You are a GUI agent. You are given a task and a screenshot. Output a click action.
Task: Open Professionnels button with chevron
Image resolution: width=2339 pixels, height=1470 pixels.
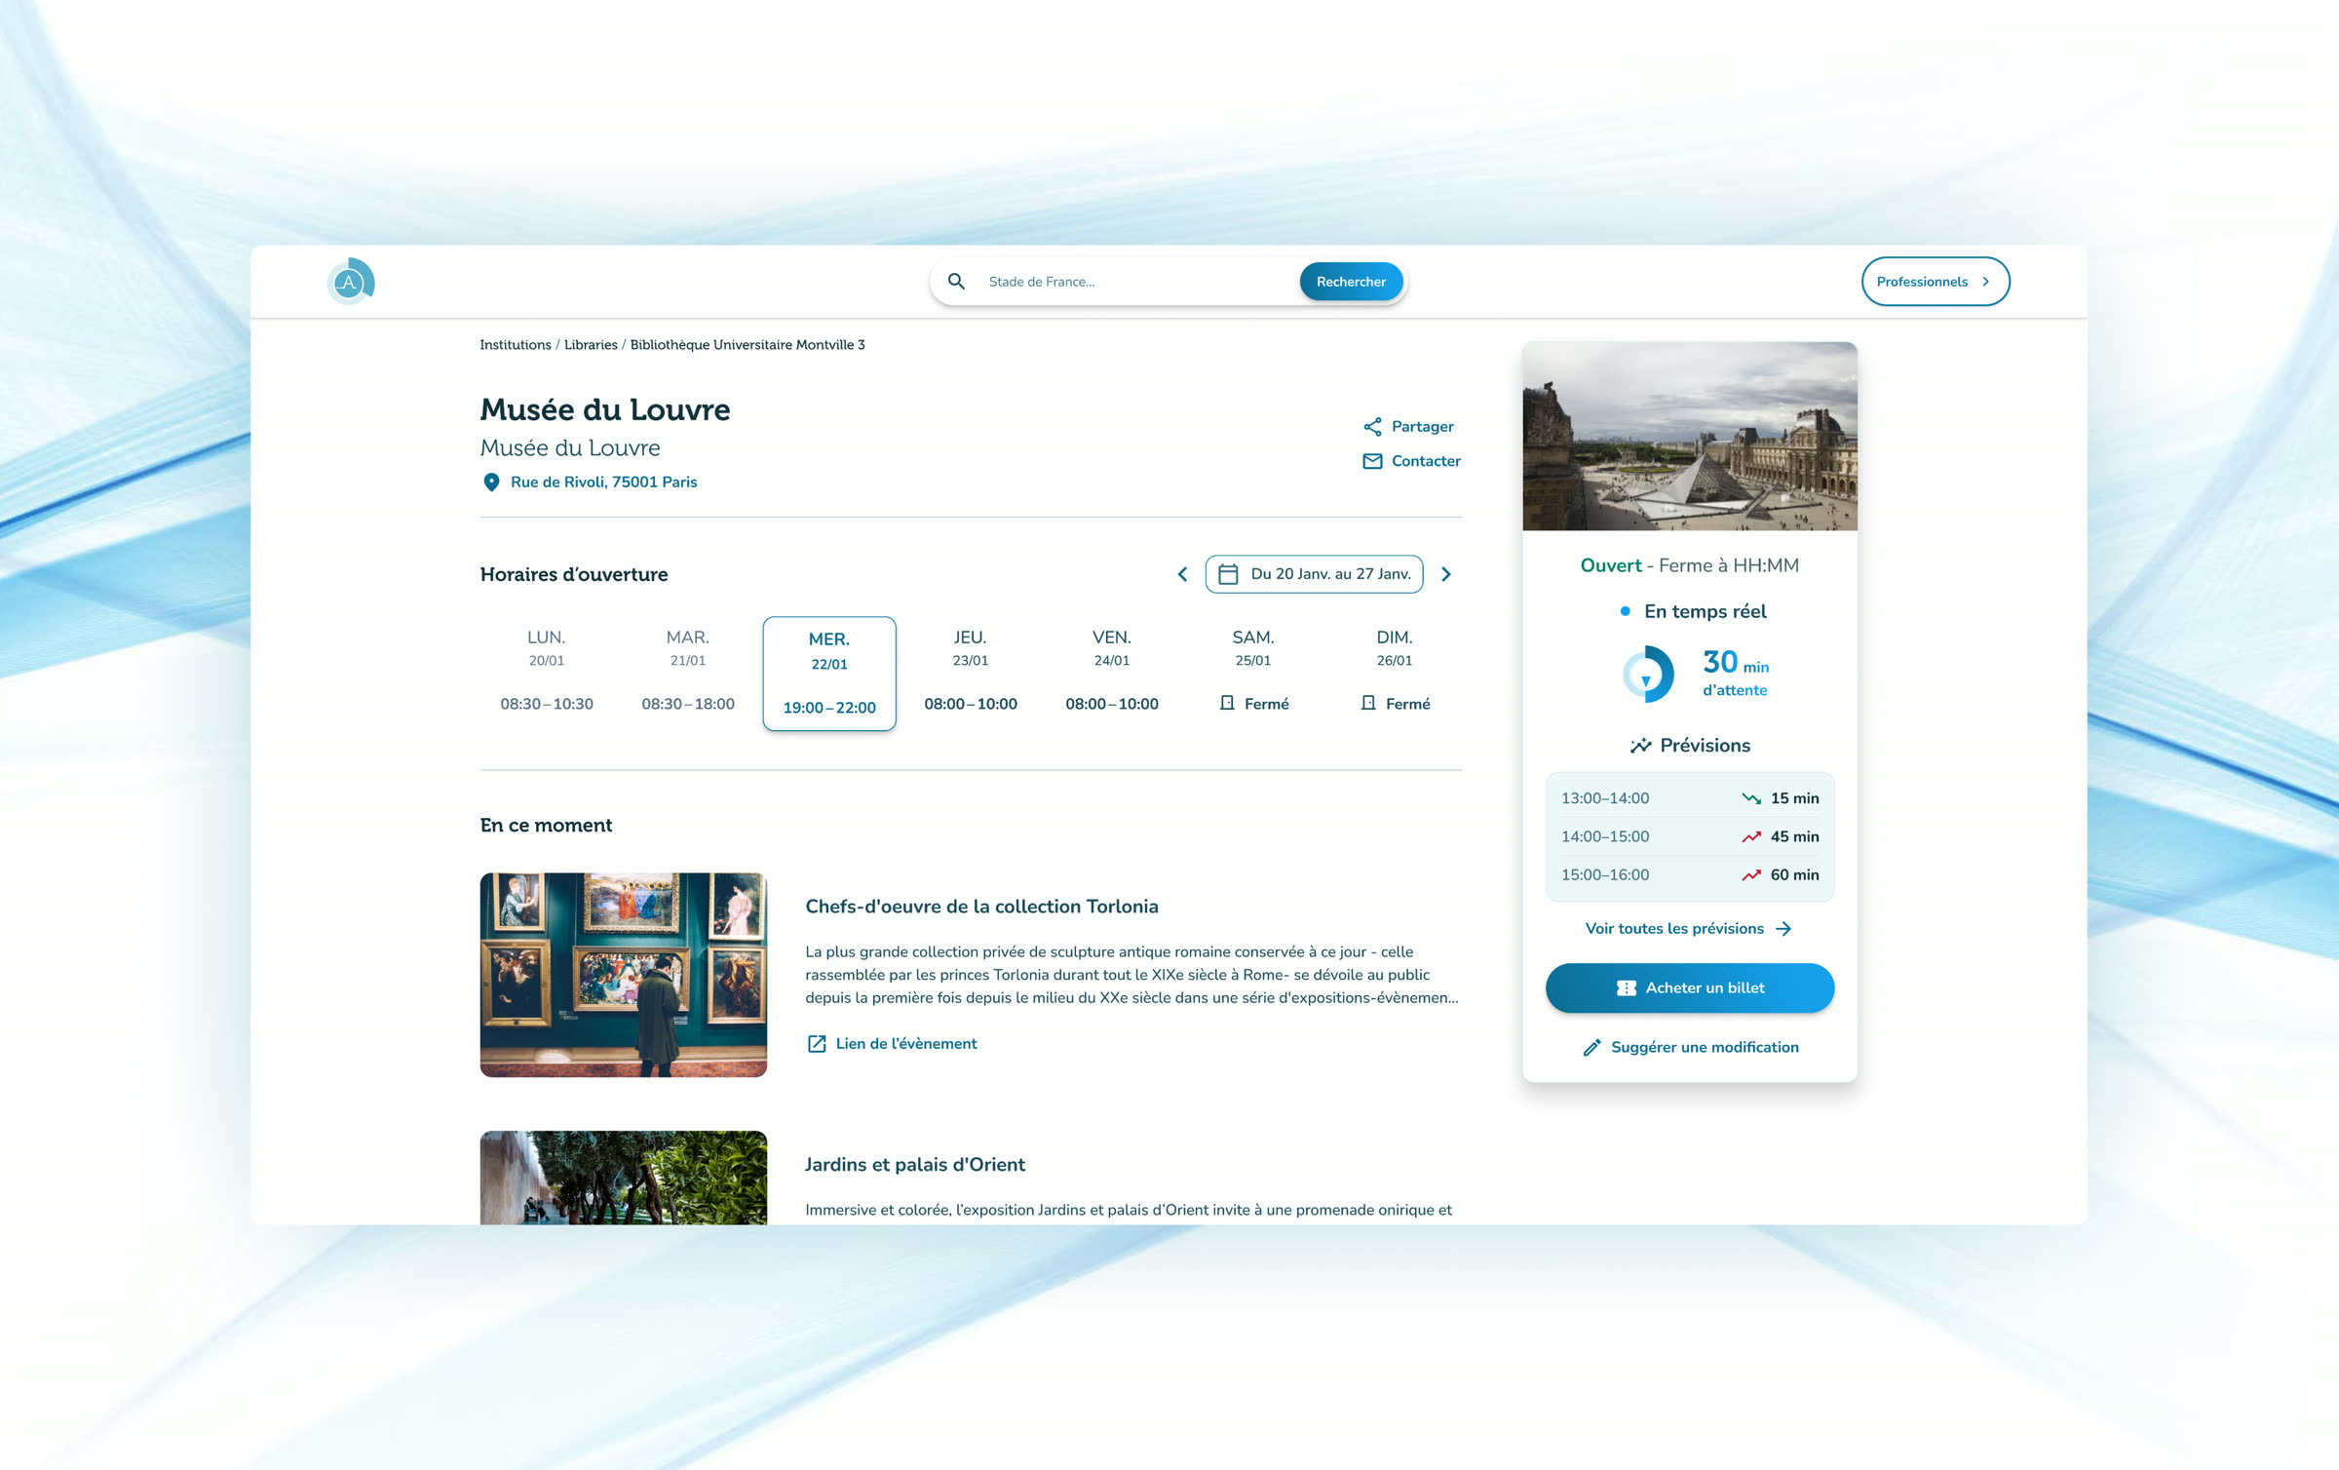(1936, 282)
